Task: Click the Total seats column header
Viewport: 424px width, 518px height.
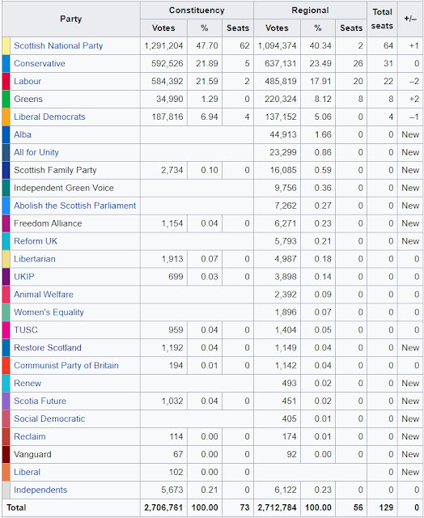Action: [382, 19]
